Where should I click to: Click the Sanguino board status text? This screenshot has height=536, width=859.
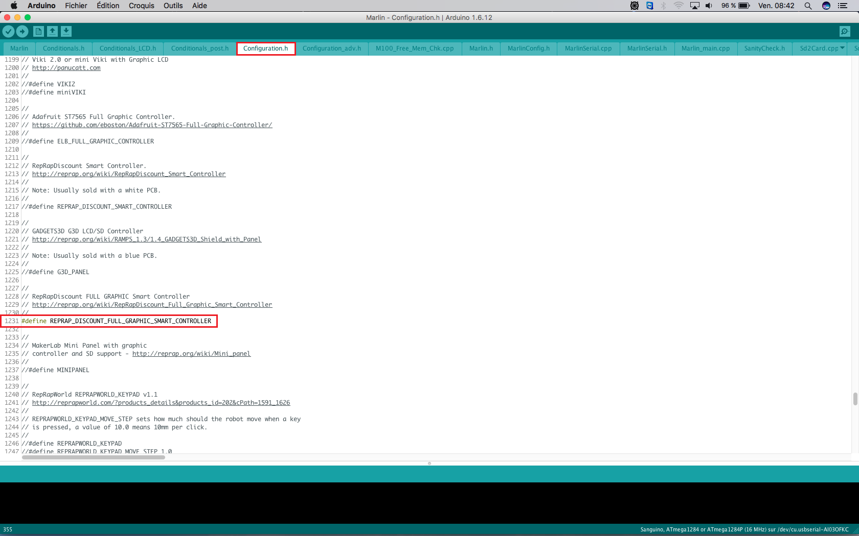(744, 529)
